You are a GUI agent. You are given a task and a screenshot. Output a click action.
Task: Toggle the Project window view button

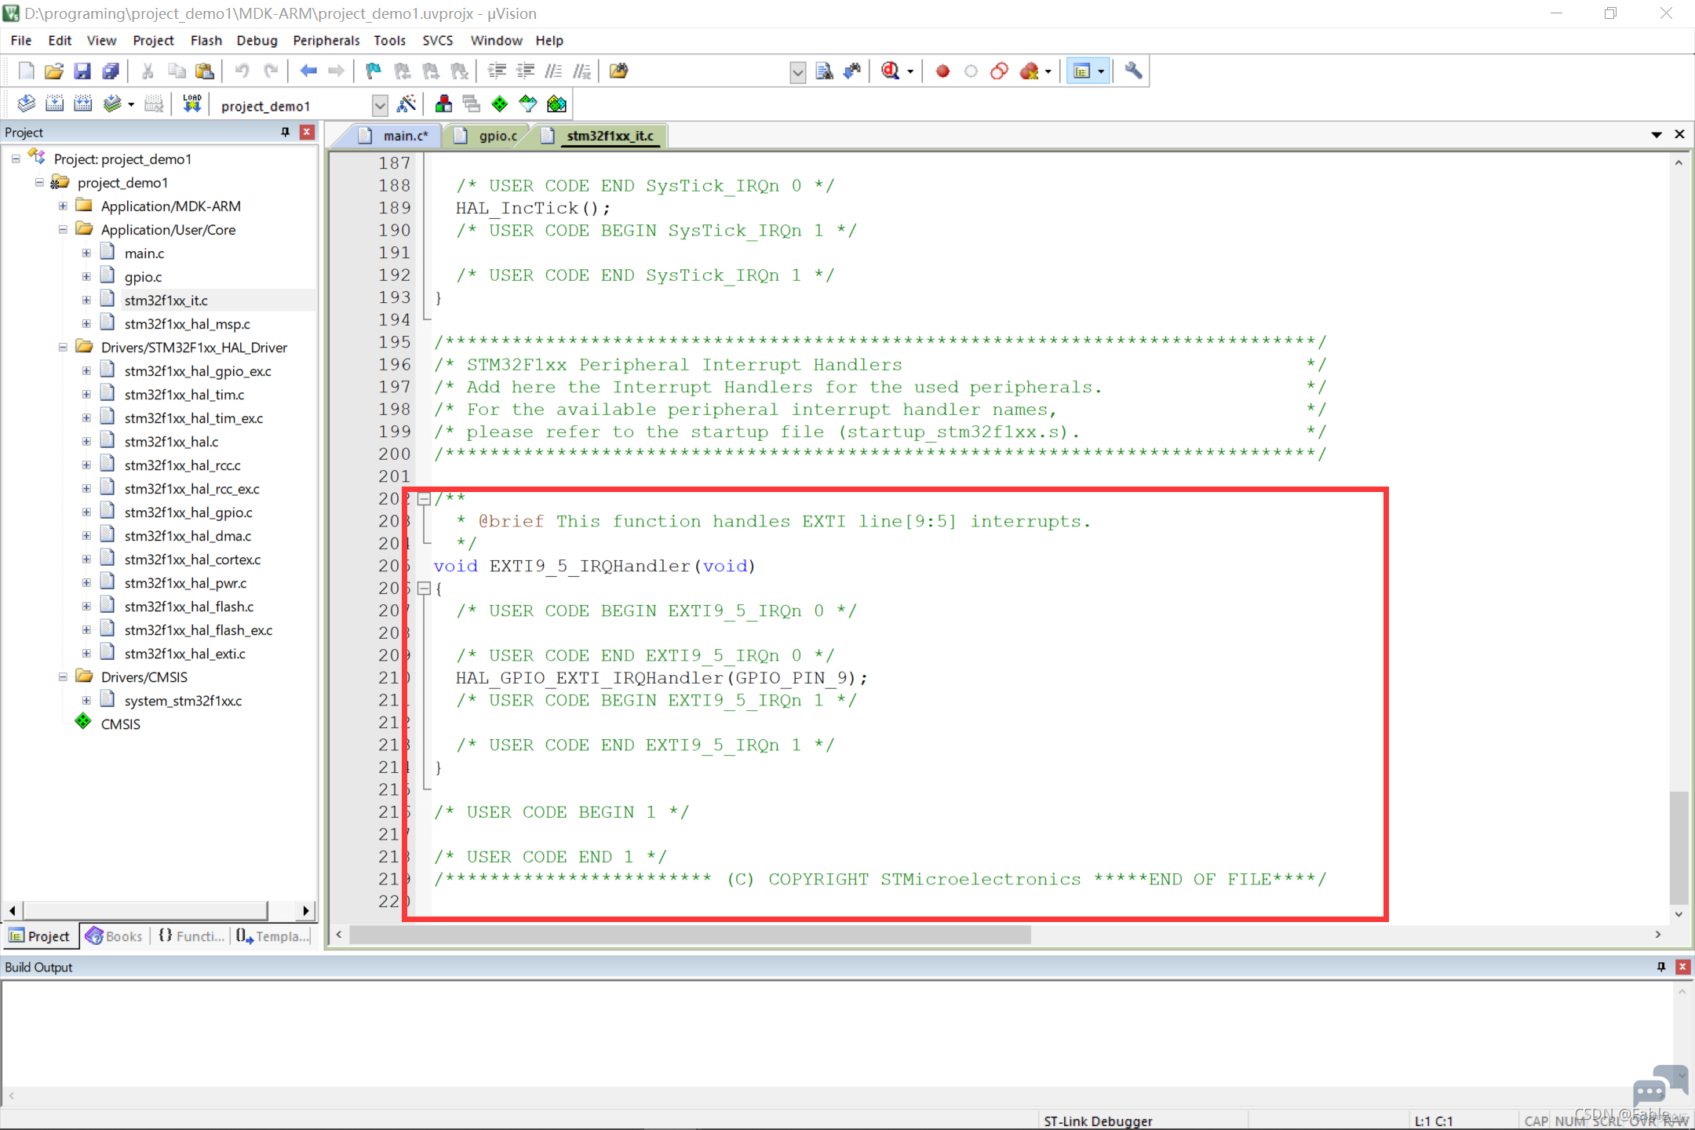(1081, 71)
